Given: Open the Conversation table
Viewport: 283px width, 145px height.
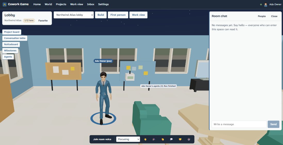Looking at the screenshot, I should click(x=15, y=38).
